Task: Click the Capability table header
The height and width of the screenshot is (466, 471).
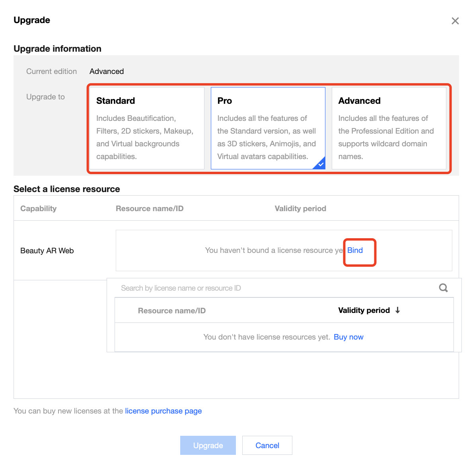Action: (x=38, y=209)
